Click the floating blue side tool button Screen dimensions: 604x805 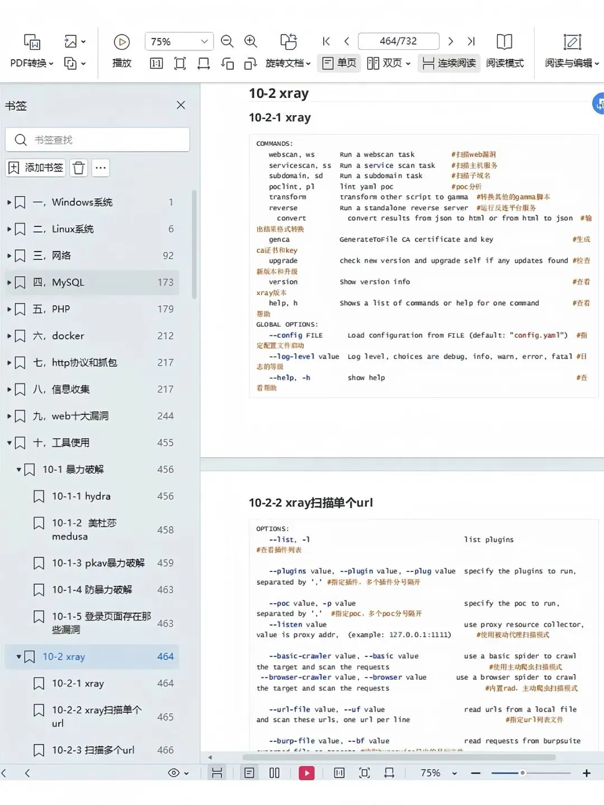(598, 103)
